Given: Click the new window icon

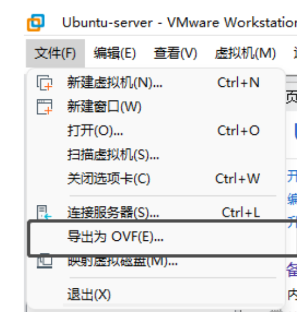Looking at the screenshot, I should tap(45, 107).
